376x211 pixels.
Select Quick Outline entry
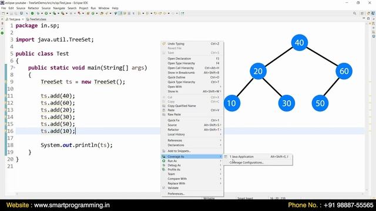(x=192, y=77)
